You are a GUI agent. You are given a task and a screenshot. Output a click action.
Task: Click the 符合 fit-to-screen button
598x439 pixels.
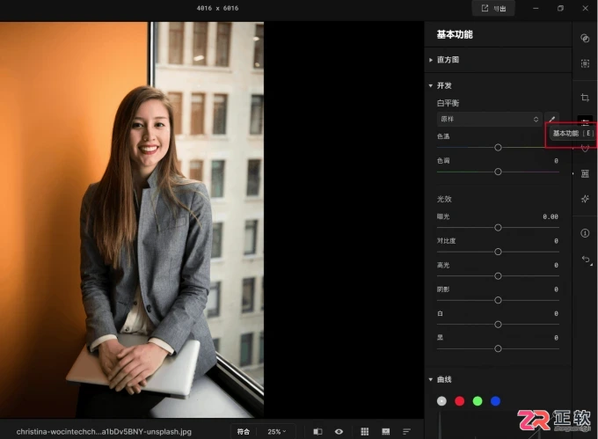click(x=244, y=431)
